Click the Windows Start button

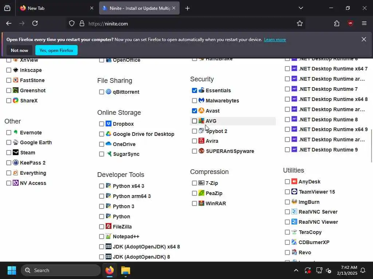(x=12, y=270)
